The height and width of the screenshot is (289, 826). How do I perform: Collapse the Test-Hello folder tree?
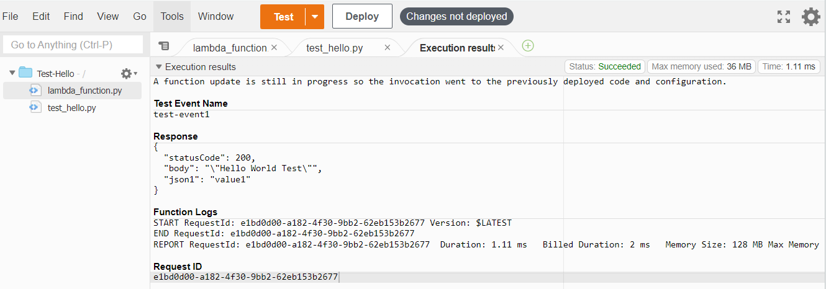(x=12, y=73)
